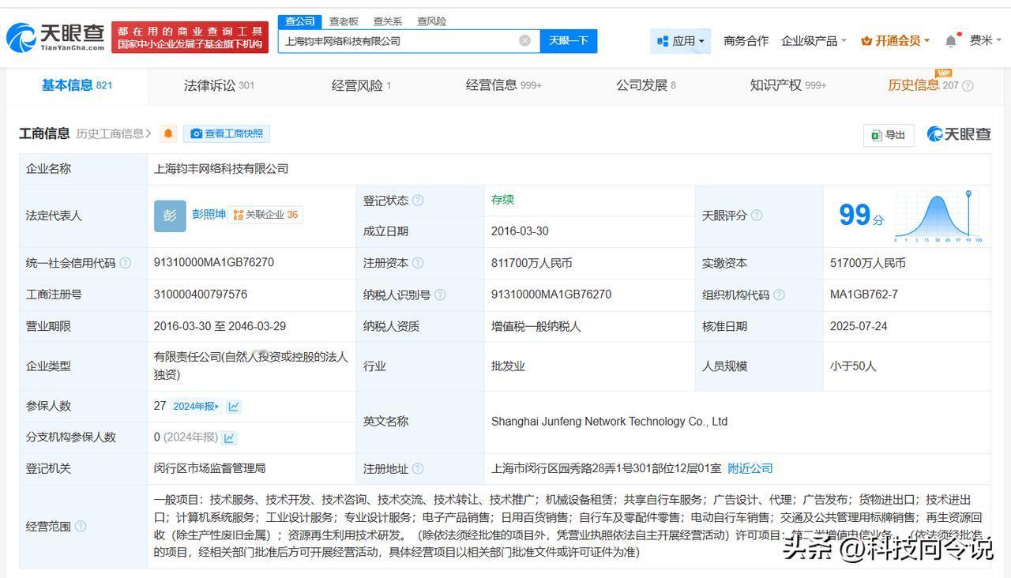This screenshot has width=1011, height=578.
Task: Click the 查看工商快照 button
Action: coord(227,133)
